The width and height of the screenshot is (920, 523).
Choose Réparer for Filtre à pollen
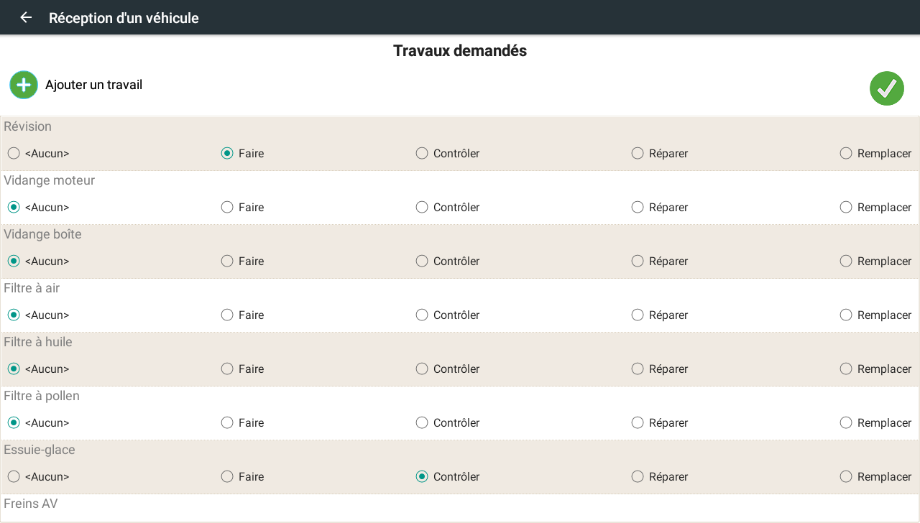coord(638,422)
